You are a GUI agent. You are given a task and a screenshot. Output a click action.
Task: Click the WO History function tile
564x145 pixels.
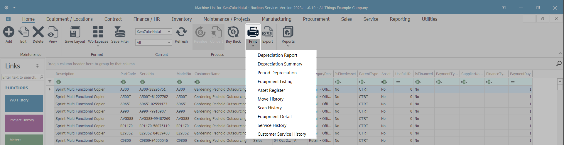[24, 103]
